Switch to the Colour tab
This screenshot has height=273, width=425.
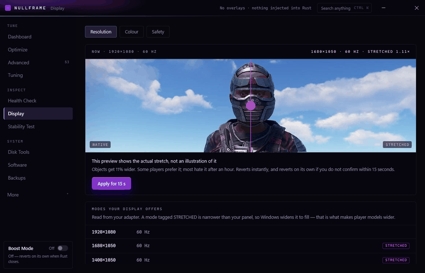click(x=132, y=32)
